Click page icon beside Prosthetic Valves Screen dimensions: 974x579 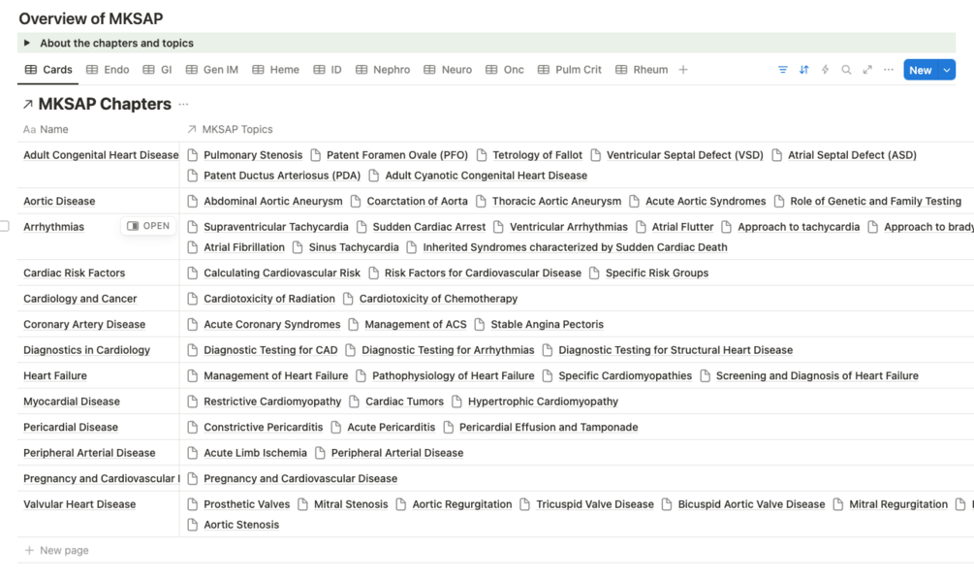[193, 504]
